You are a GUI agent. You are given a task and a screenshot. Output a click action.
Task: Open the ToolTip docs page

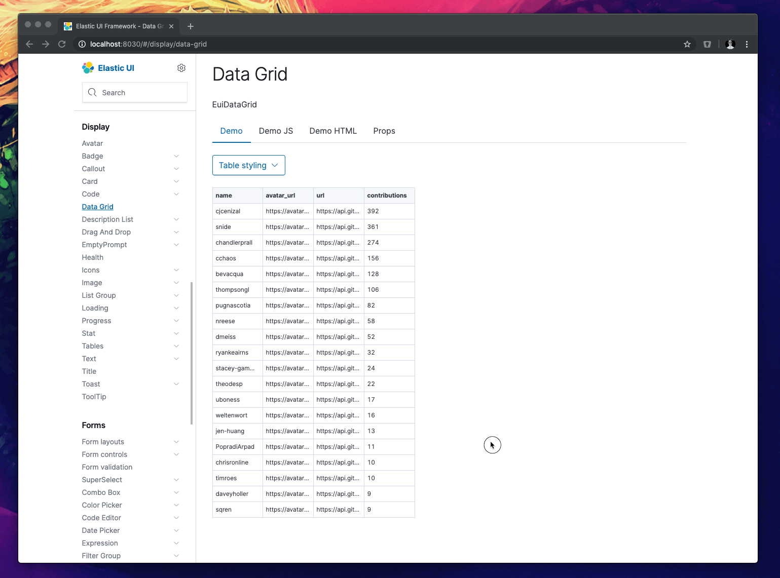tap(94, 397)
